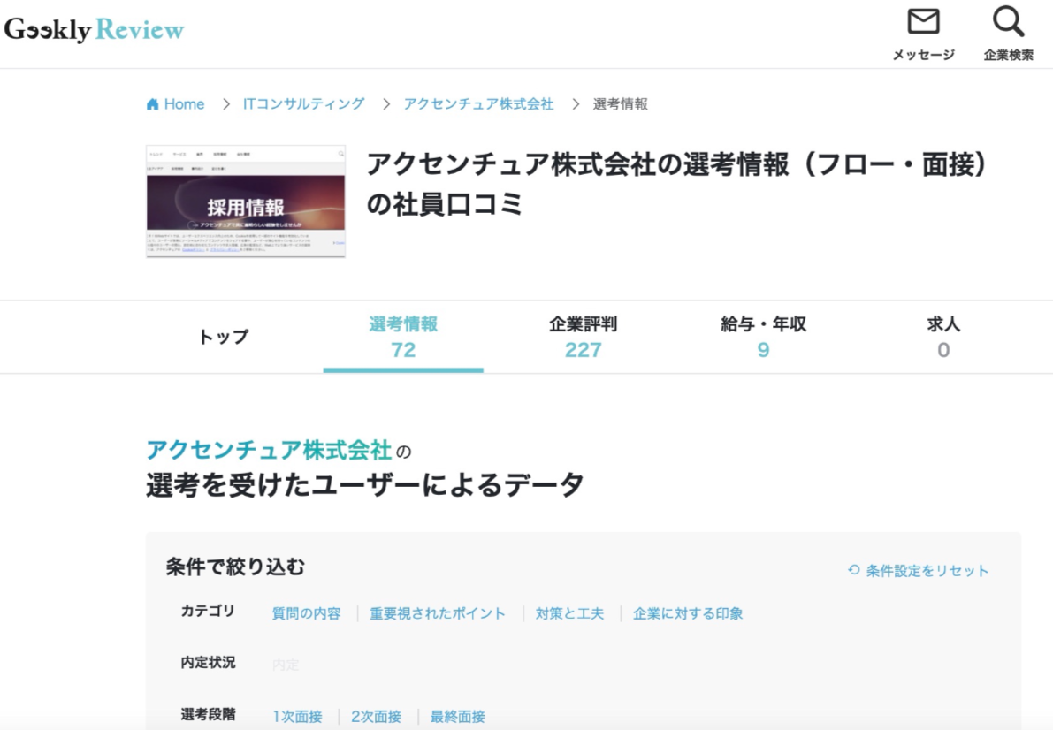Select the 最終面接 stage filter
This screenshot has width=1053, height=730.
click(457, 716)
